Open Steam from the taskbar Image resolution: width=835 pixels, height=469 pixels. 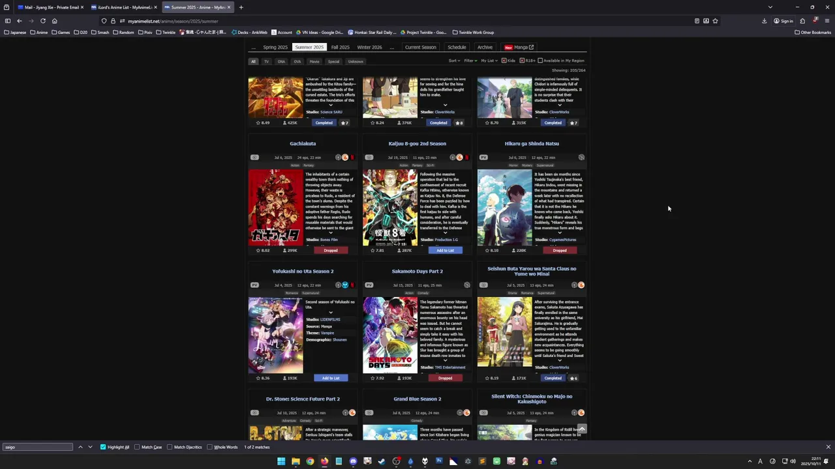[382, 461]
